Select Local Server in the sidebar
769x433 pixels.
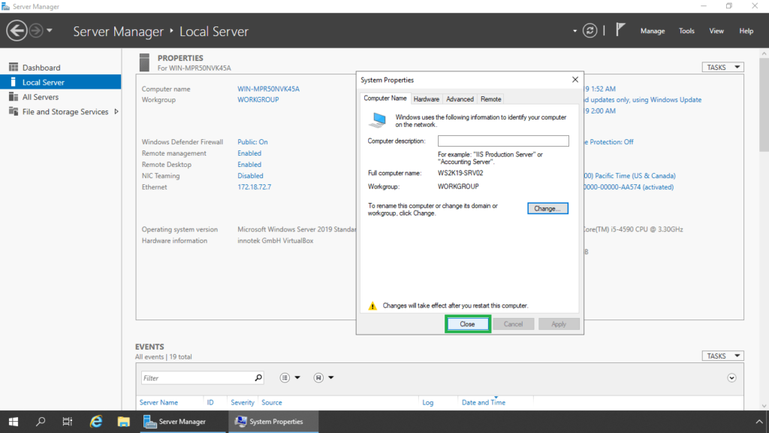(x=60, y=82)
